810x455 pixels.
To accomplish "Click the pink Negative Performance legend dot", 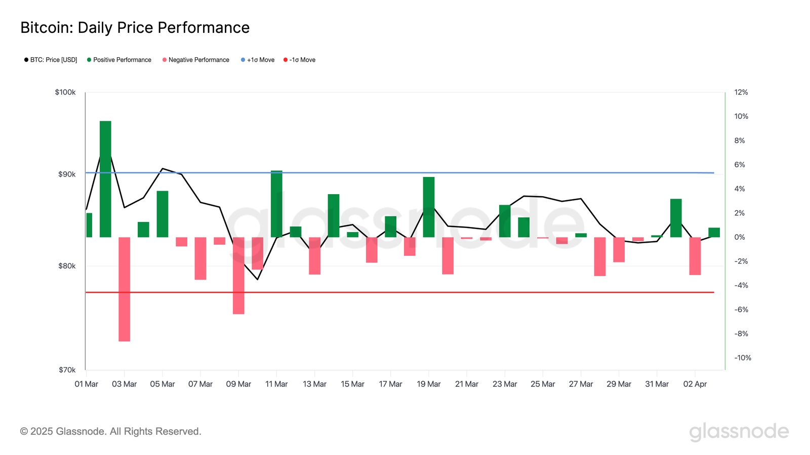I will 165,60.
